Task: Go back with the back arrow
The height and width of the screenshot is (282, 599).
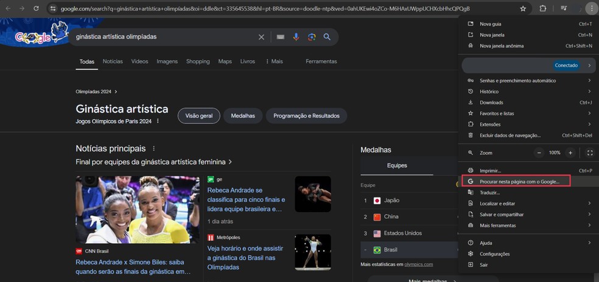Action: (8, 9)
